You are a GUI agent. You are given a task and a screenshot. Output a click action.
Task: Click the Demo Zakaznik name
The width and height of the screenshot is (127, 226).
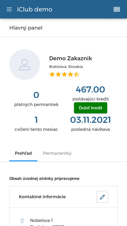pyautogui.click(x=71, y=58)
